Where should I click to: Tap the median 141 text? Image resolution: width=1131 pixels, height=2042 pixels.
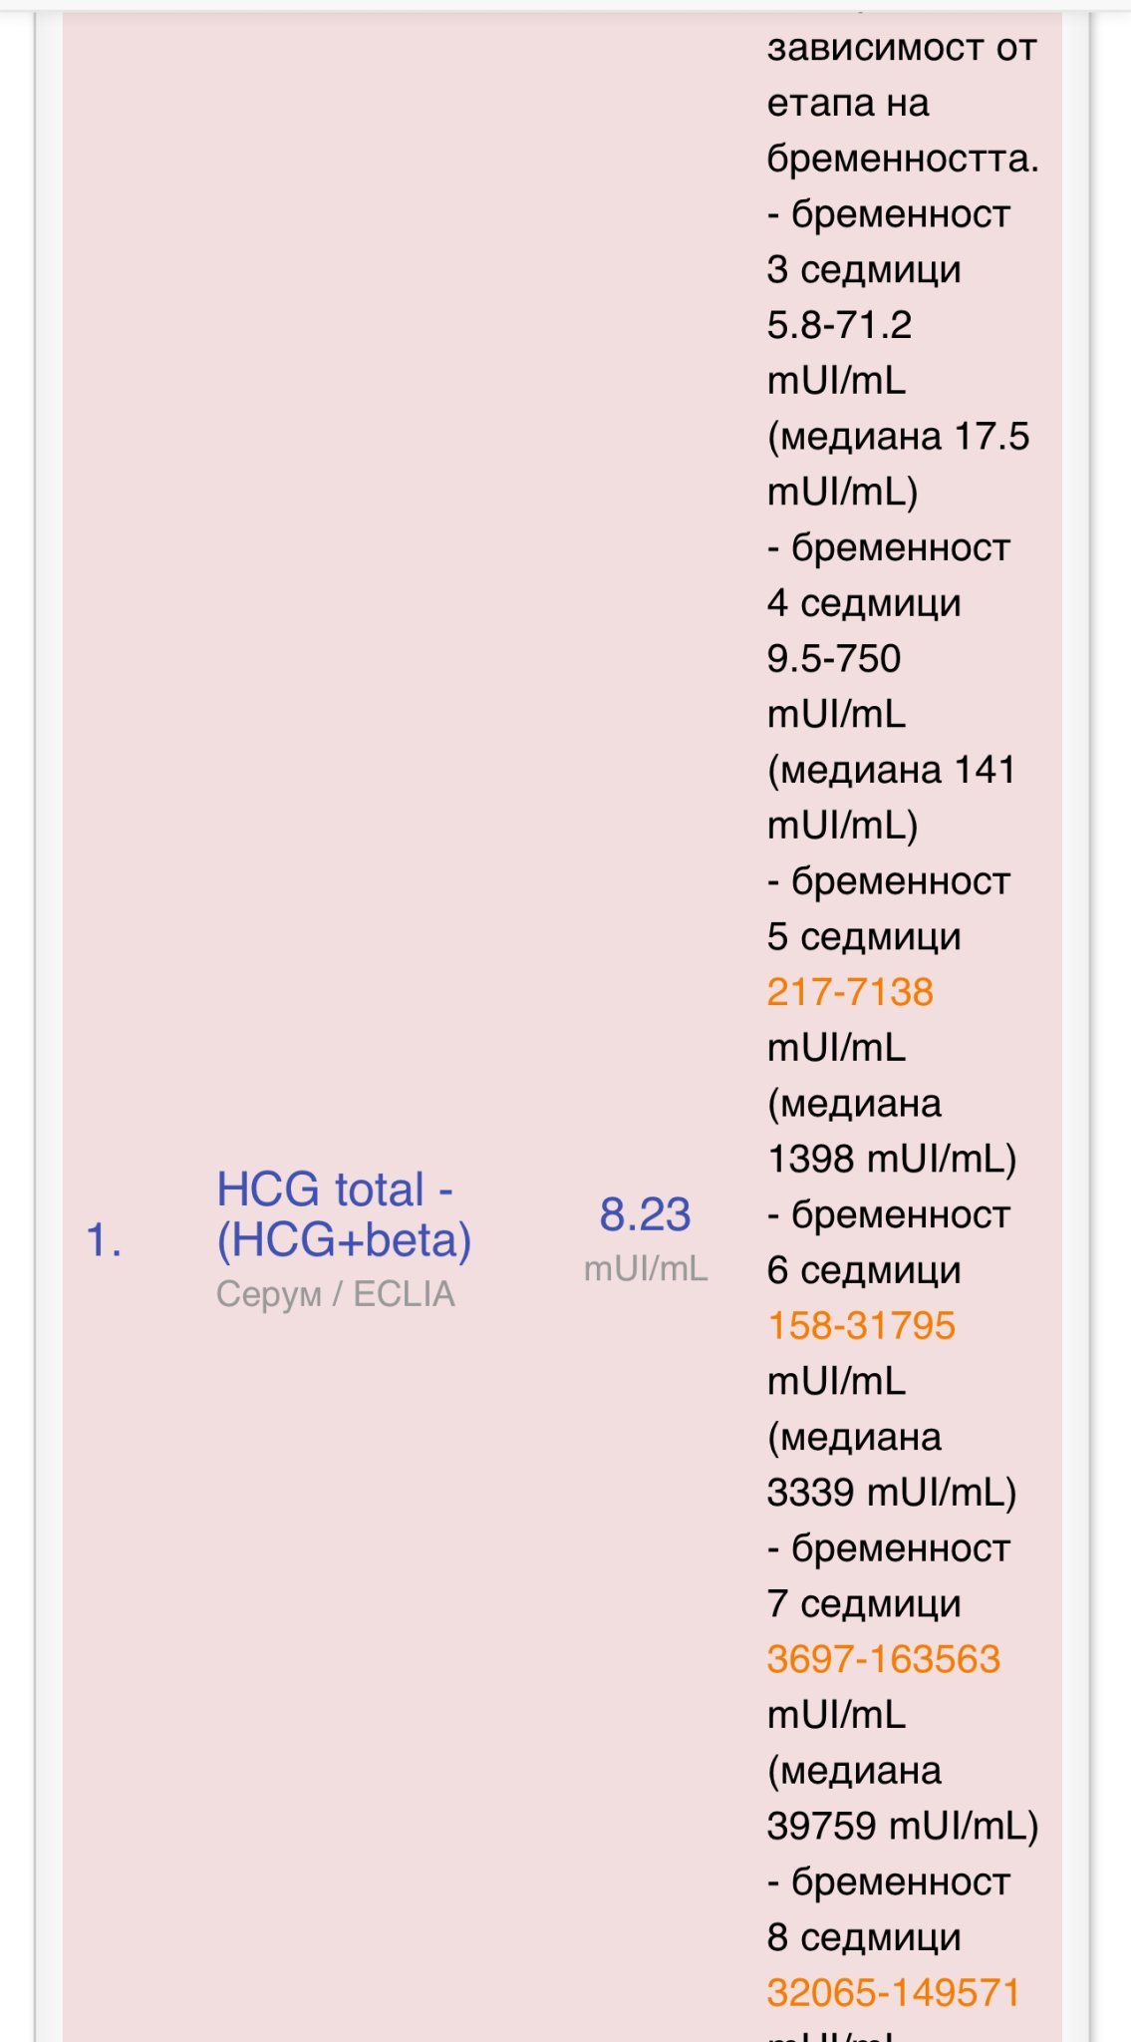(x=891, y=770)
